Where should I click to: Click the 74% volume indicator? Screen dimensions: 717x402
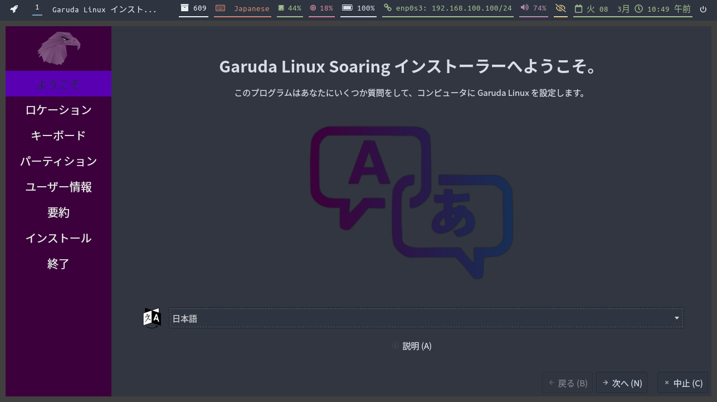533,8
